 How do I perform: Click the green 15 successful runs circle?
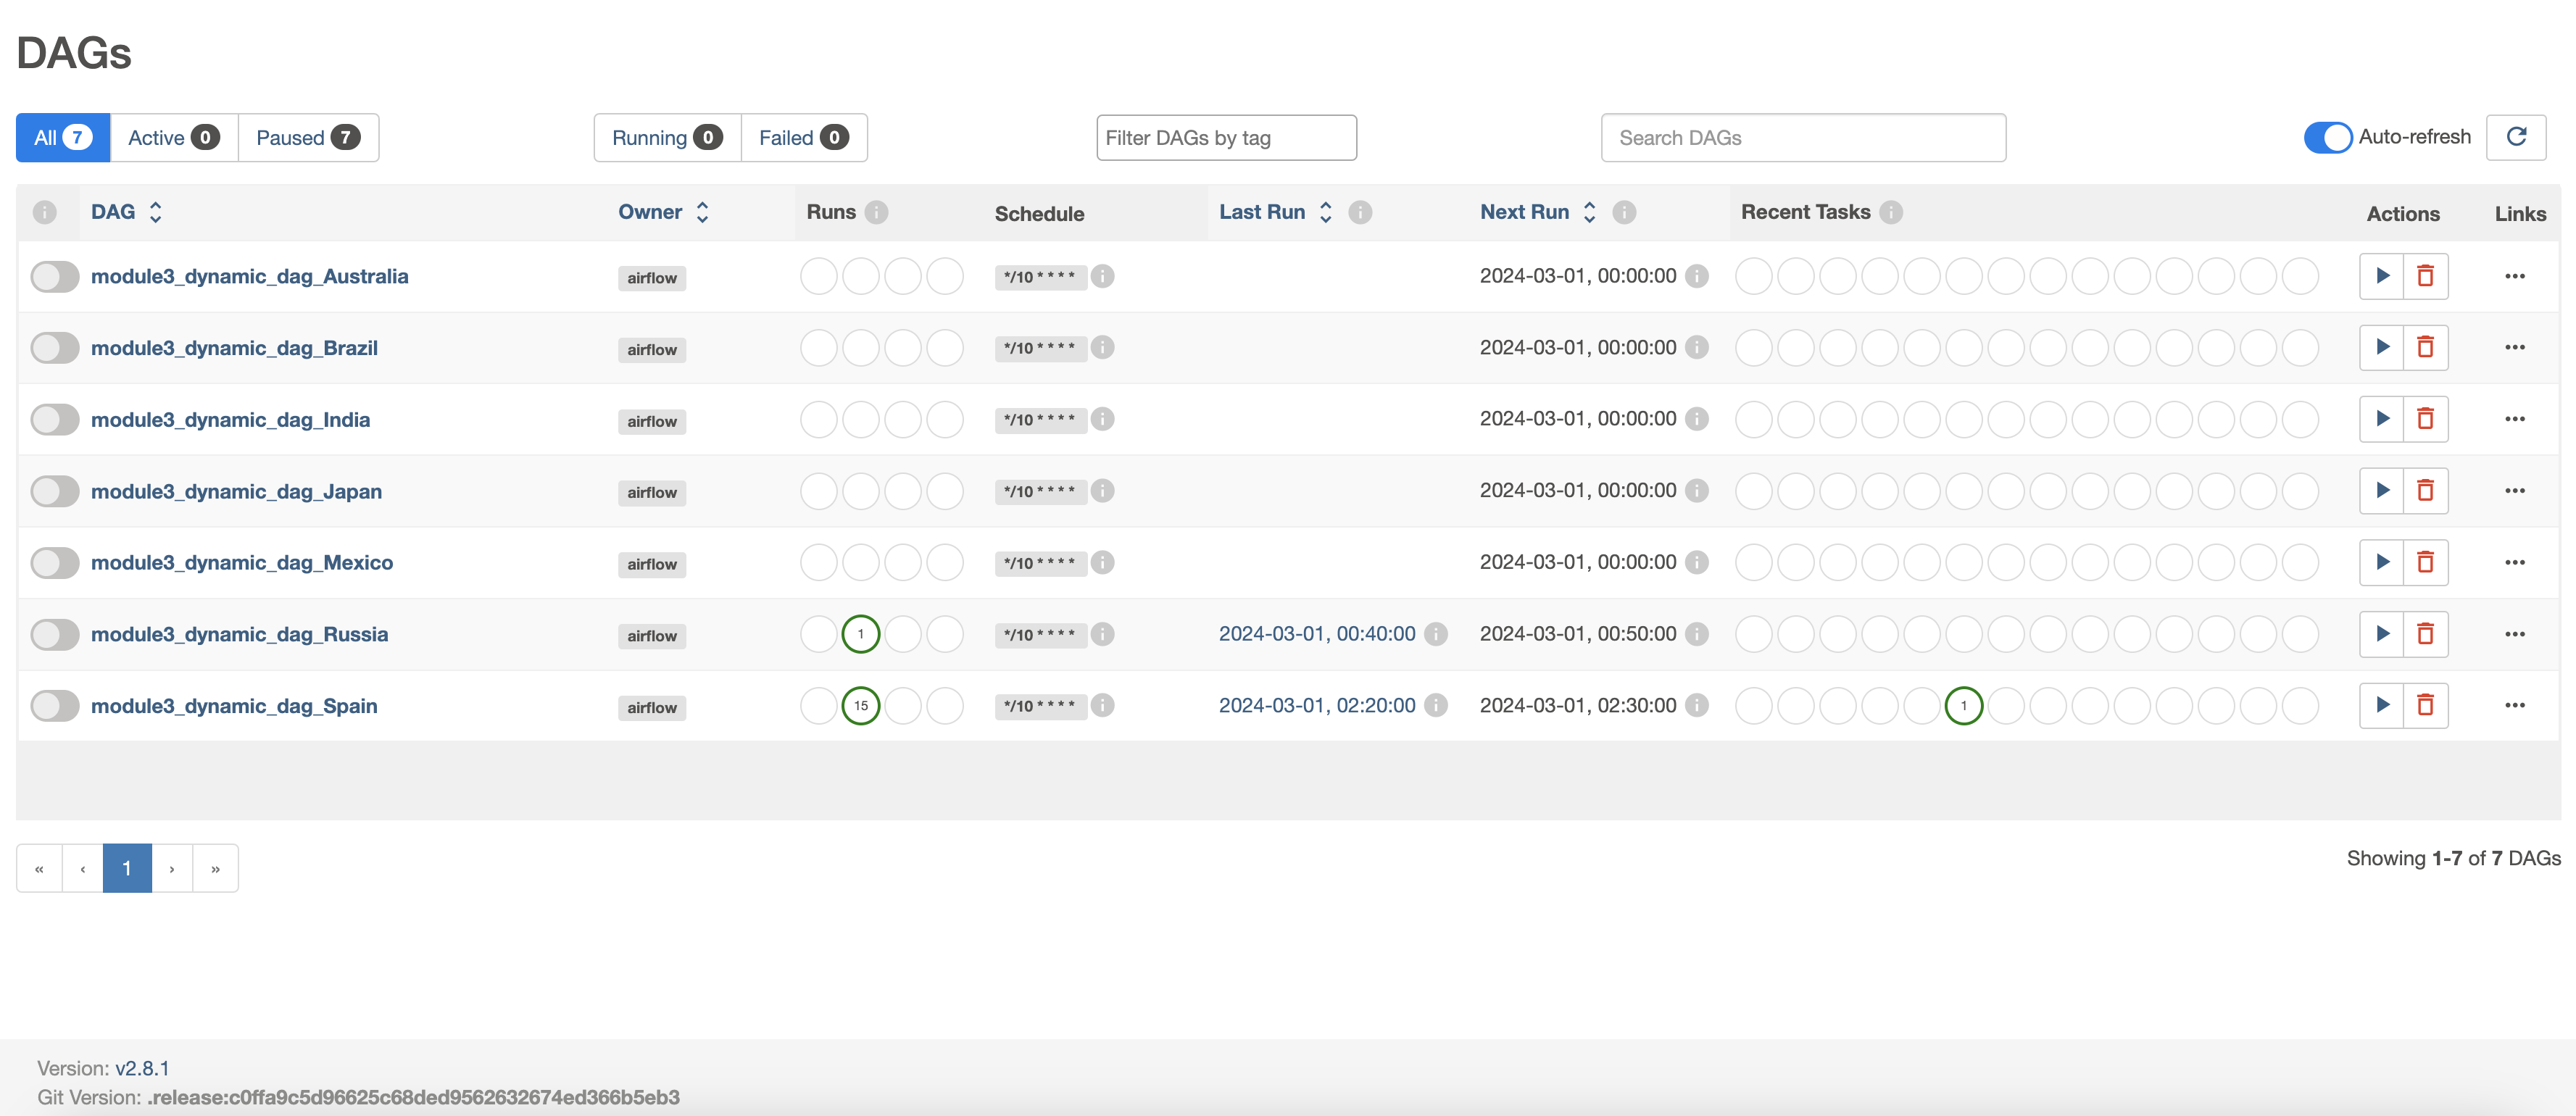click(860, 705)
